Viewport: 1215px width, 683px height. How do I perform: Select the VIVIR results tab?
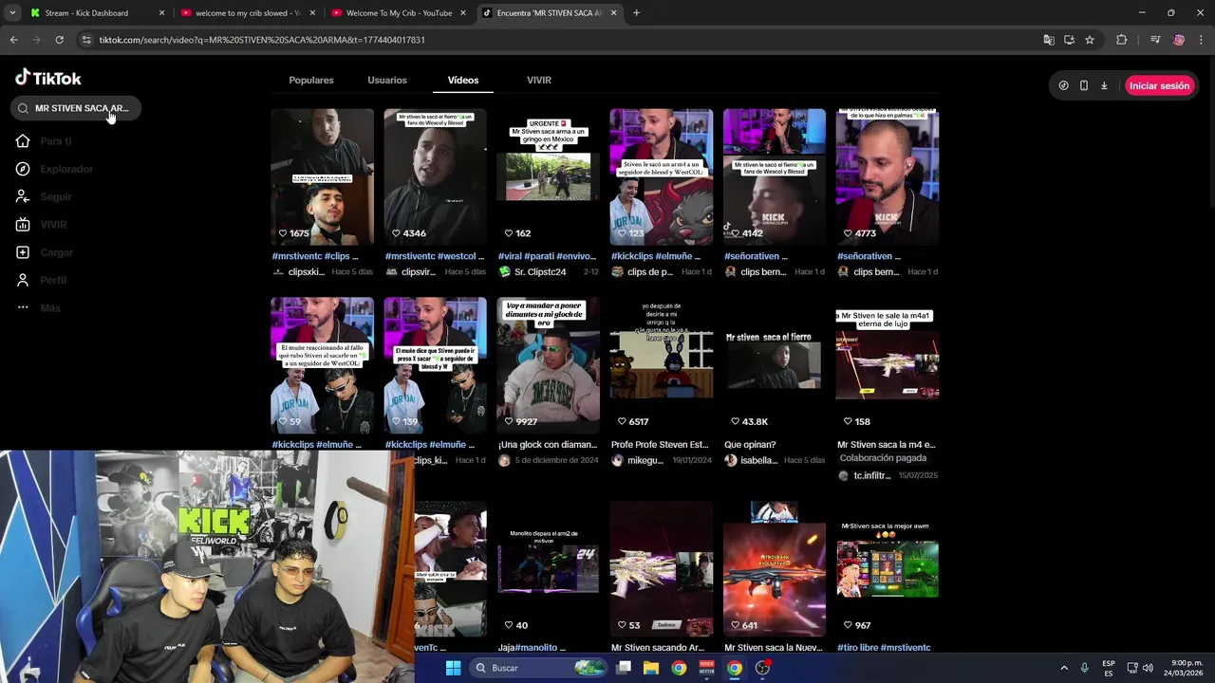click(539, 81)
